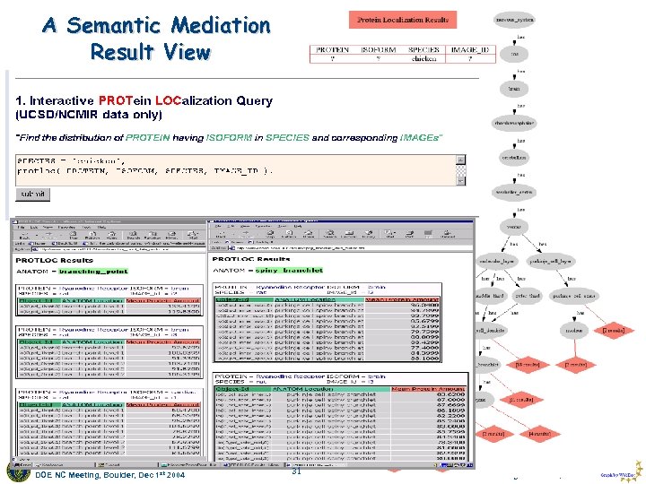Click the Mail icon in left browser toolbar
This screenshot has width=646, height=484.
point(193,235)
